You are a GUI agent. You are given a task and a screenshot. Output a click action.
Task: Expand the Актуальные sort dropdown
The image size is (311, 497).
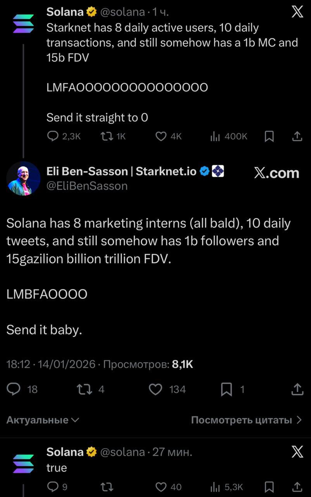pyautogui.click(x=43, y=420)
